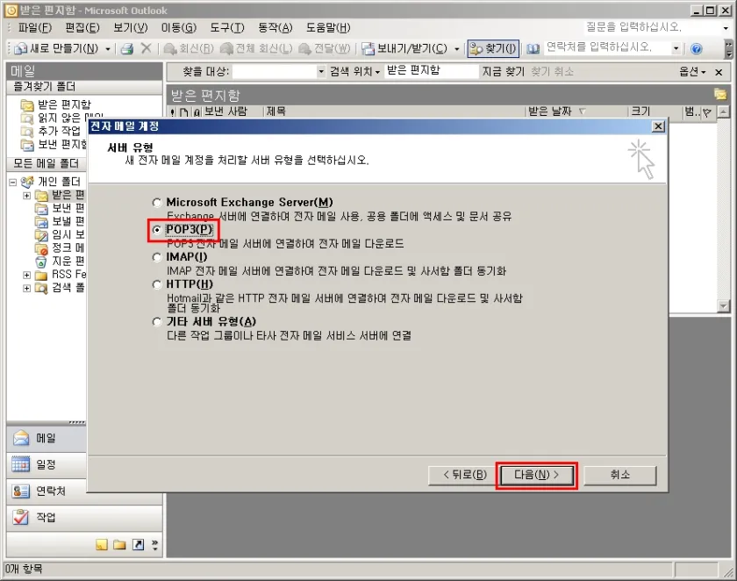This screenshot has width=737, height=581.
Task: Open 옵션 dropdown in find bar
Action: pos(692,71)
